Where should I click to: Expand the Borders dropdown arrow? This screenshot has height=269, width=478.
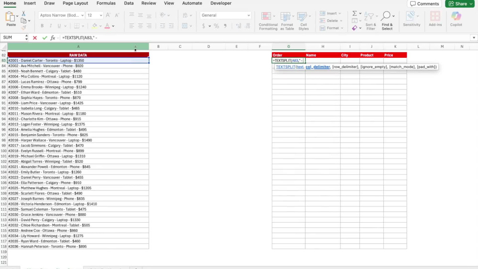coord(83,26)
